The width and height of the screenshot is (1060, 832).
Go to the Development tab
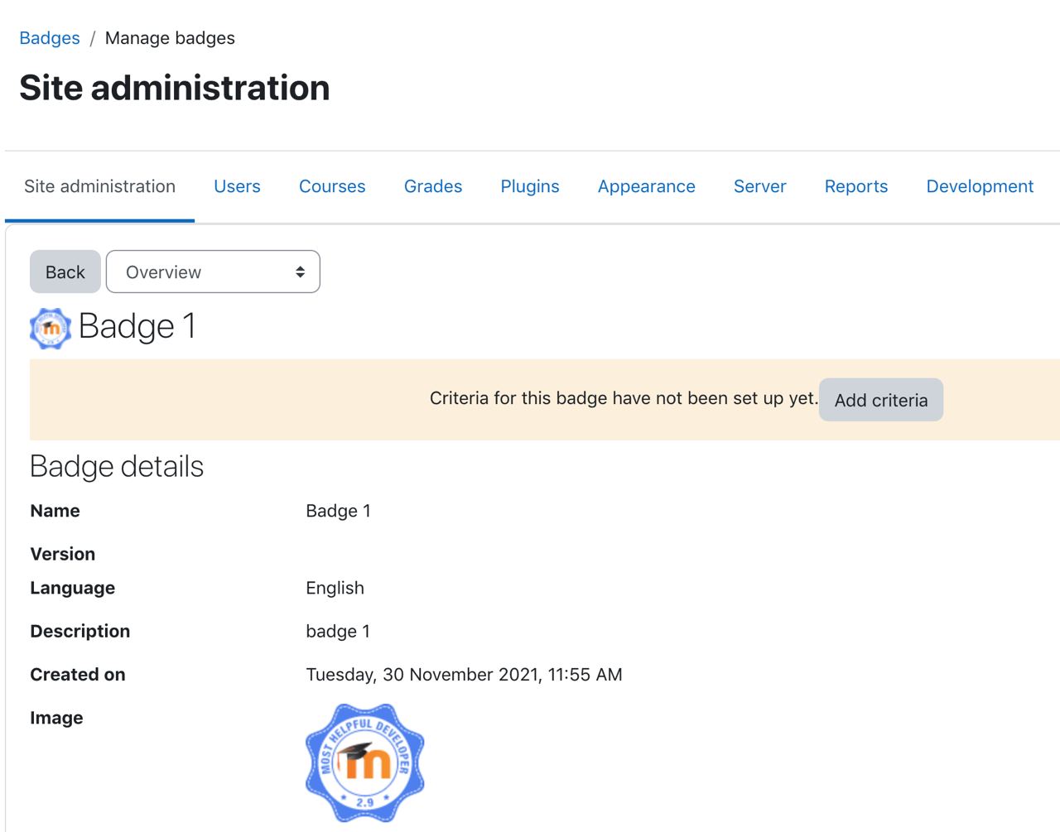[x=980, y=186]
